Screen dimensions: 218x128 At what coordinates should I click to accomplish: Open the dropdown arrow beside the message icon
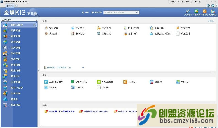coord(216,6)
